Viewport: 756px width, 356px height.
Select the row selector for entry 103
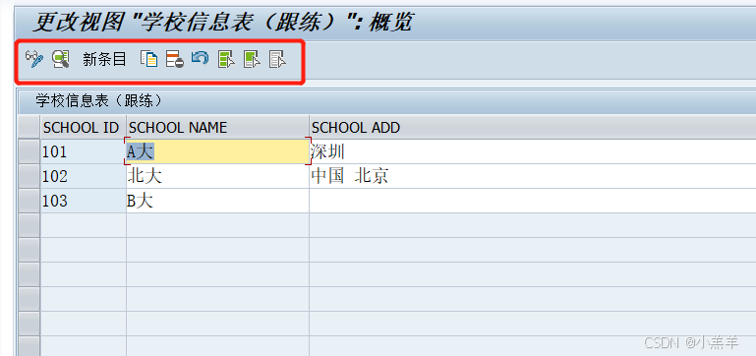pos(29,202)
